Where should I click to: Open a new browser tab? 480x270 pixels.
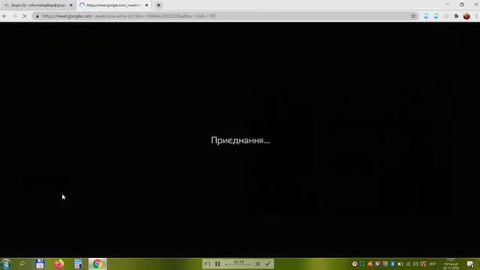pos(158,5)
